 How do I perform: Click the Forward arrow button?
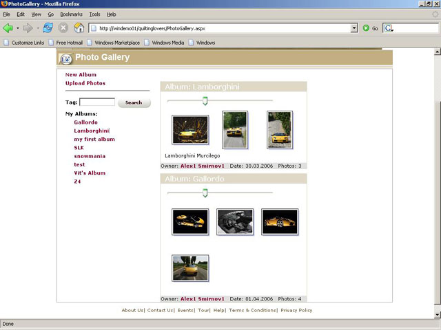pyautogui.click(x=28, y=28)
